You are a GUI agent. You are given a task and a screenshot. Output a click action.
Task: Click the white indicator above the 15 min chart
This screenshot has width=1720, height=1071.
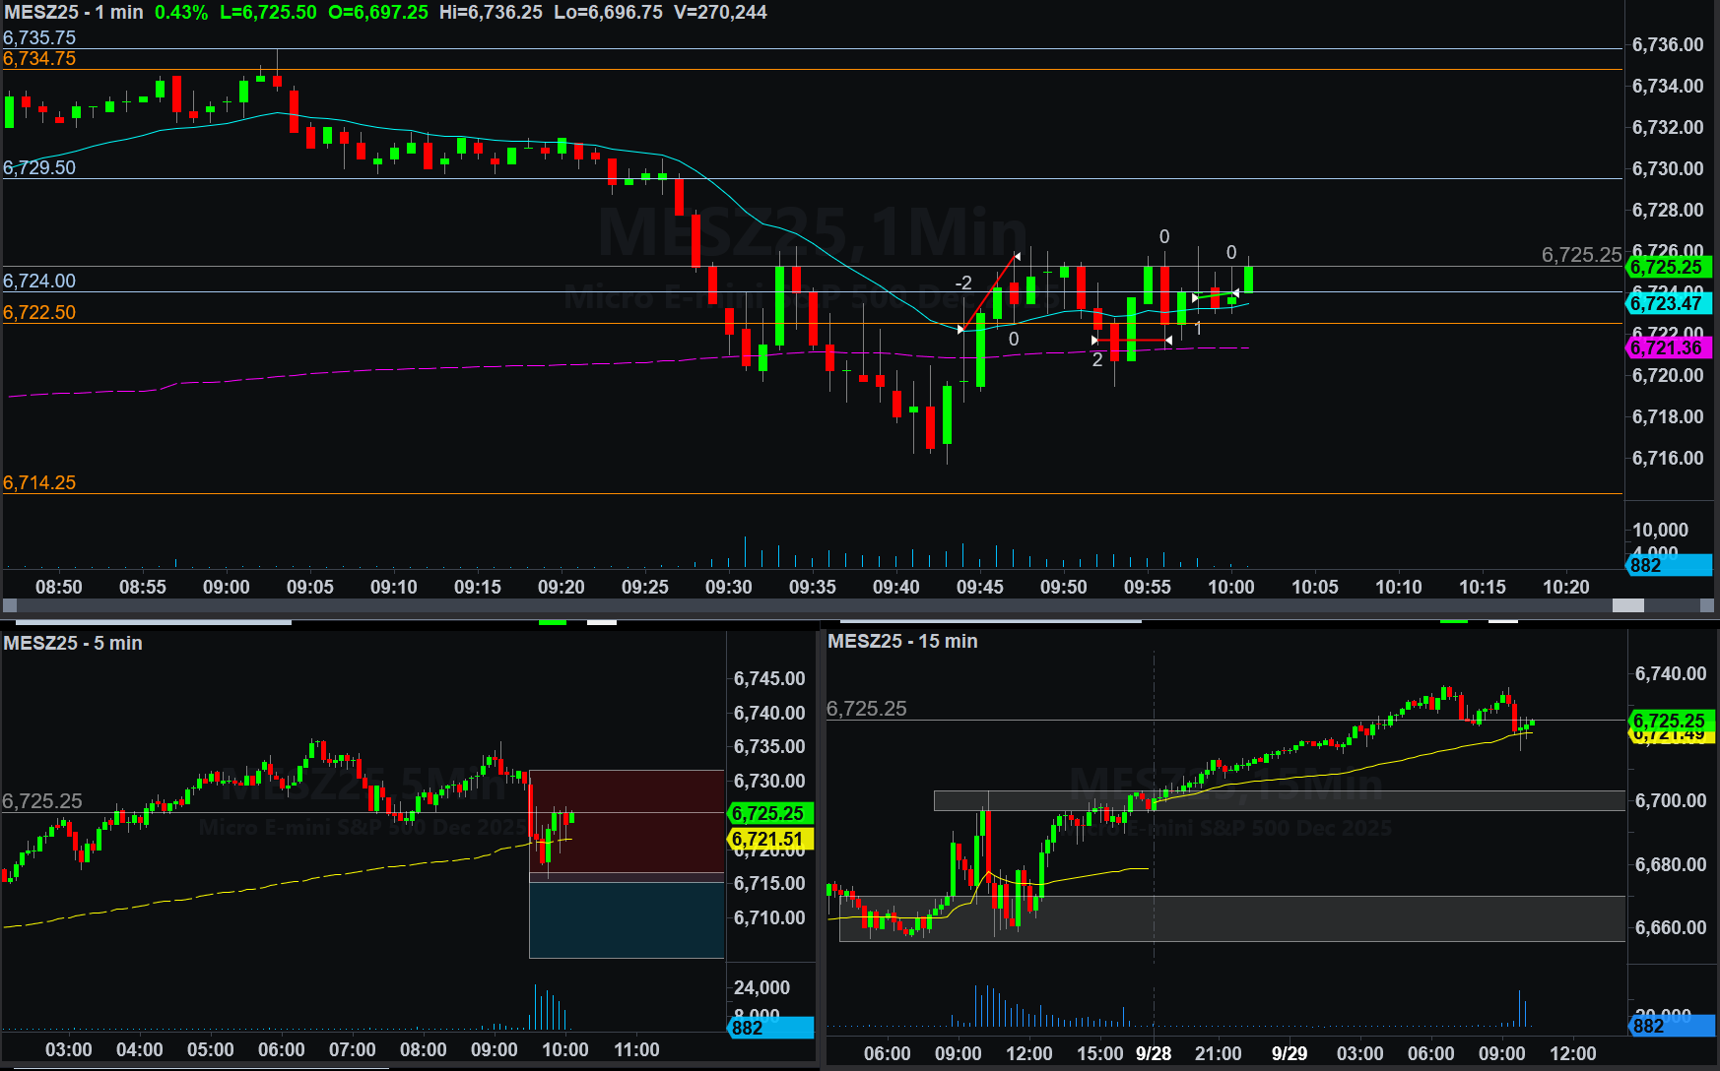[1502, 622]
